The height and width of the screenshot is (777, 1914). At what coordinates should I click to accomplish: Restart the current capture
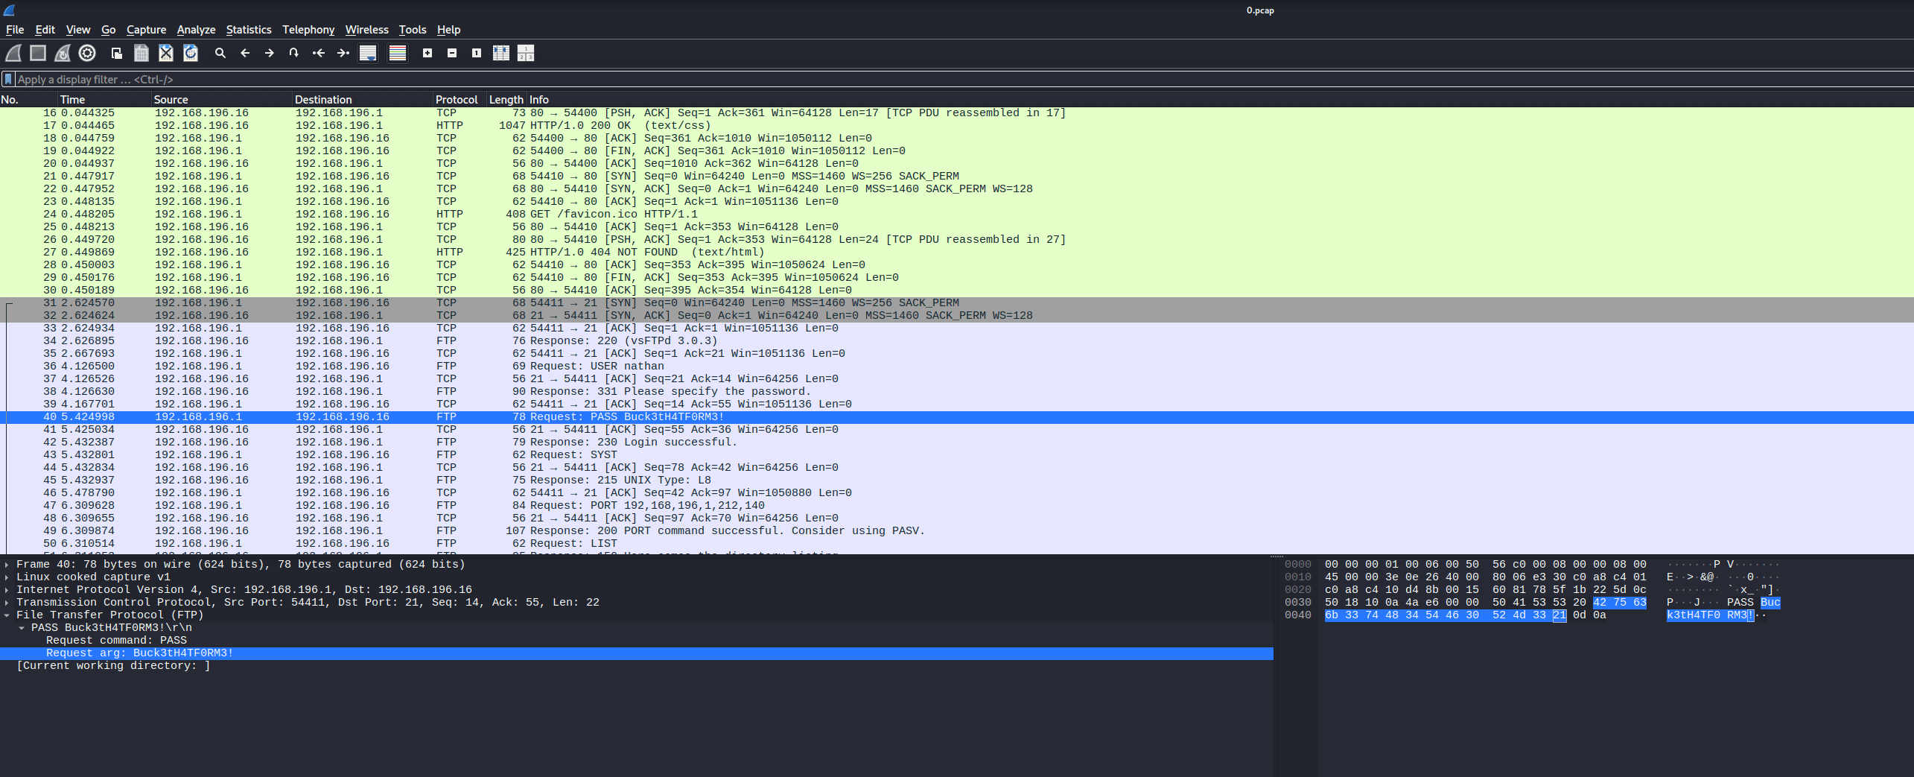63,53
